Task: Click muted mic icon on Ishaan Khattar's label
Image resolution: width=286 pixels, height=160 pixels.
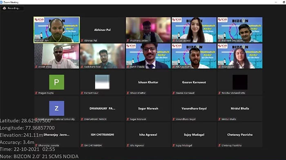Action: coord(128,93)
